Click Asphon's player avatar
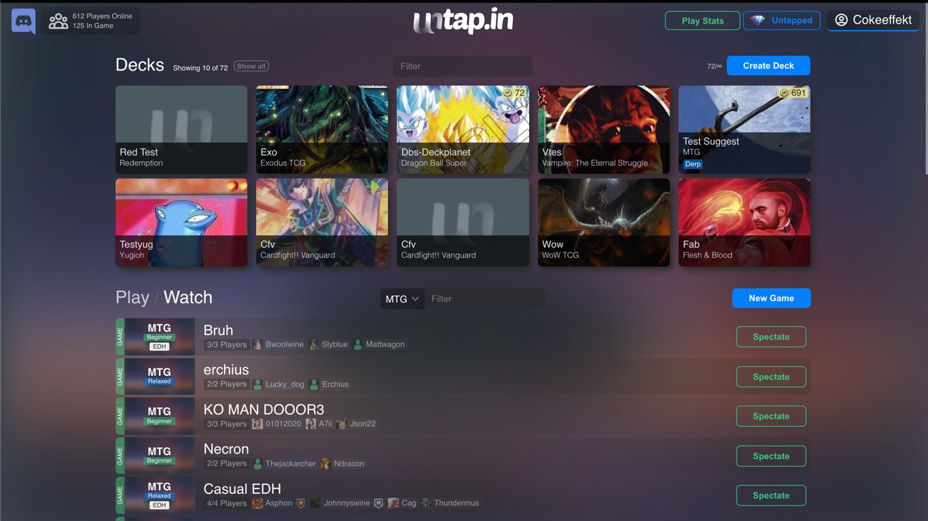This screenshot has width=928, height=521. pos(257,503)
